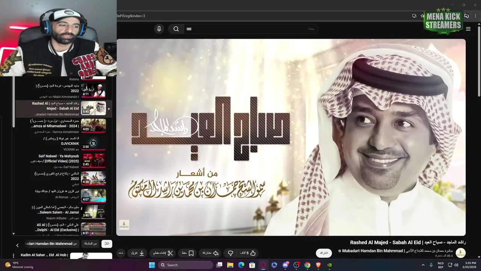The height and width of the screenshot is (271, 481).
Task: Open Google Chrome from the taskbar
Action: [307, 265]
